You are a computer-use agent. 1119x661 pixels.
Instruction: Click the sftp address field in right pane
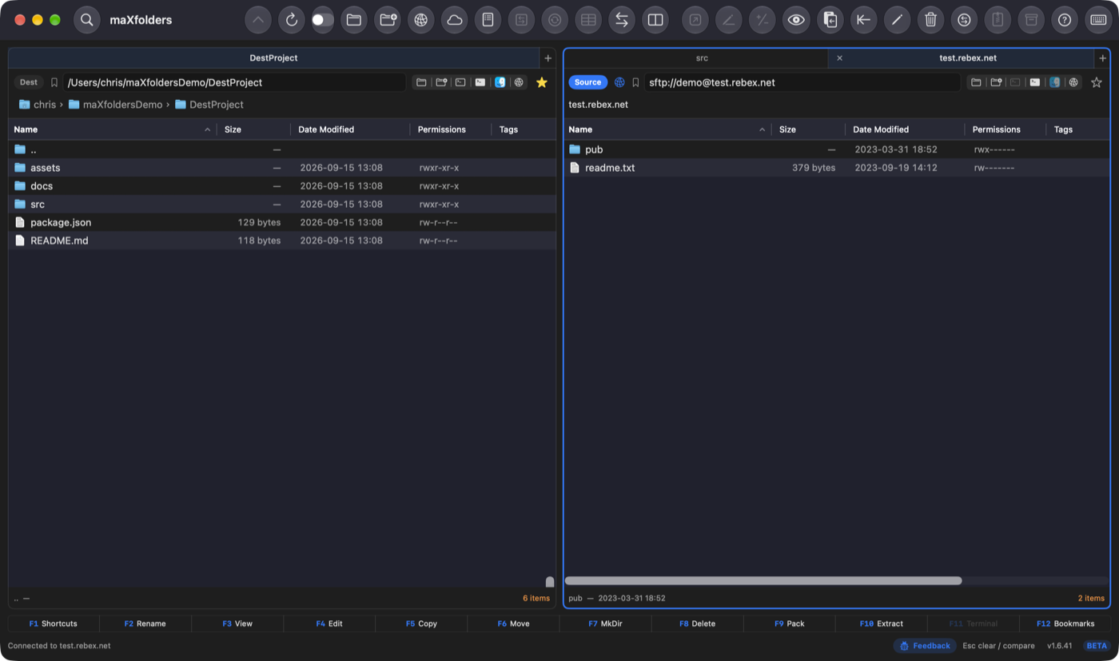click(802, 82)
